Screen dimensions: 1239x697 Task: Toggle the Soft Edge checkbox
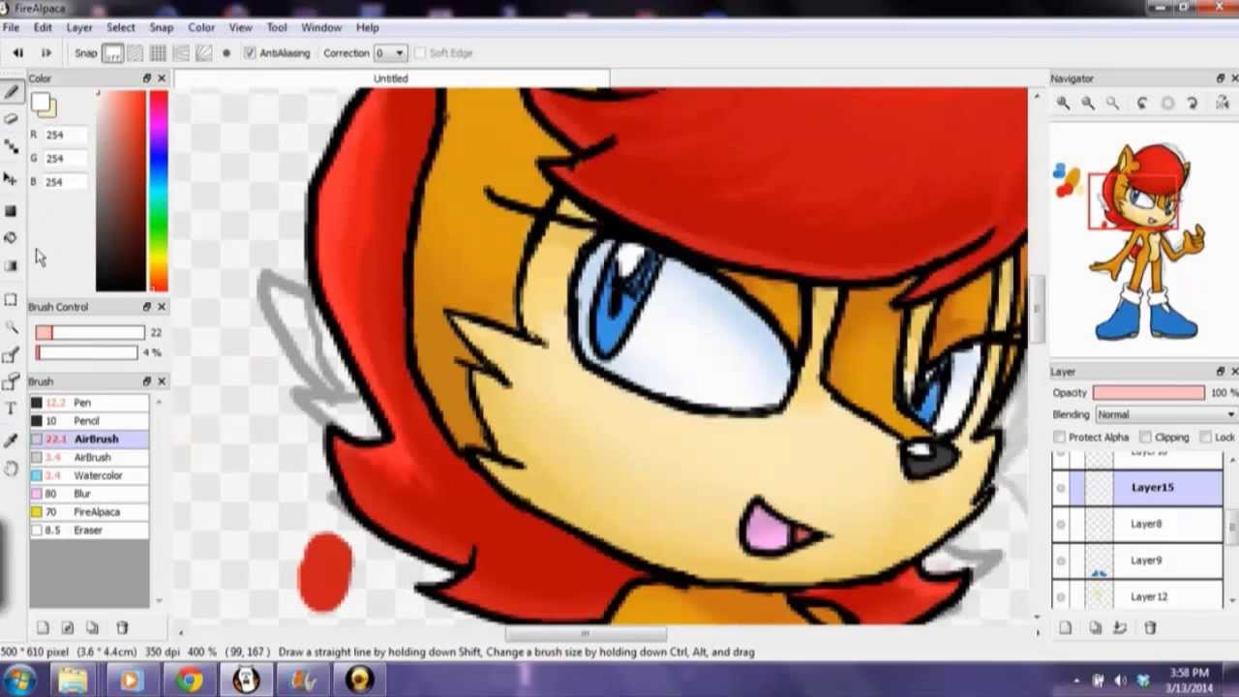[419, 53]
